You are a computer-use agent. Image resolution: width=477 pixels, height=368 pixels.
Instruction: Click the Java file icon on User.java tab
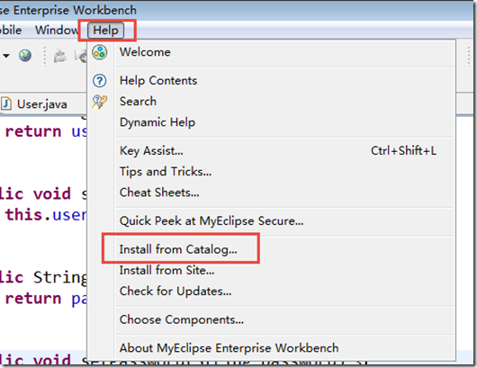[6, 104]
